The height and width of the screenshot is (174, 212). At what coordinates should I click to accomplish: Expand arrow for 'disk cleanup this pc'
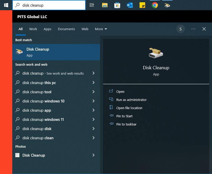tap(93, 83)
